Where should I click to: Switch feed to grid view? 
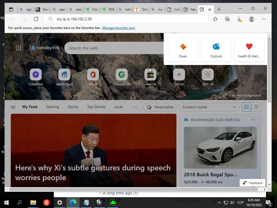coord(246,107)
